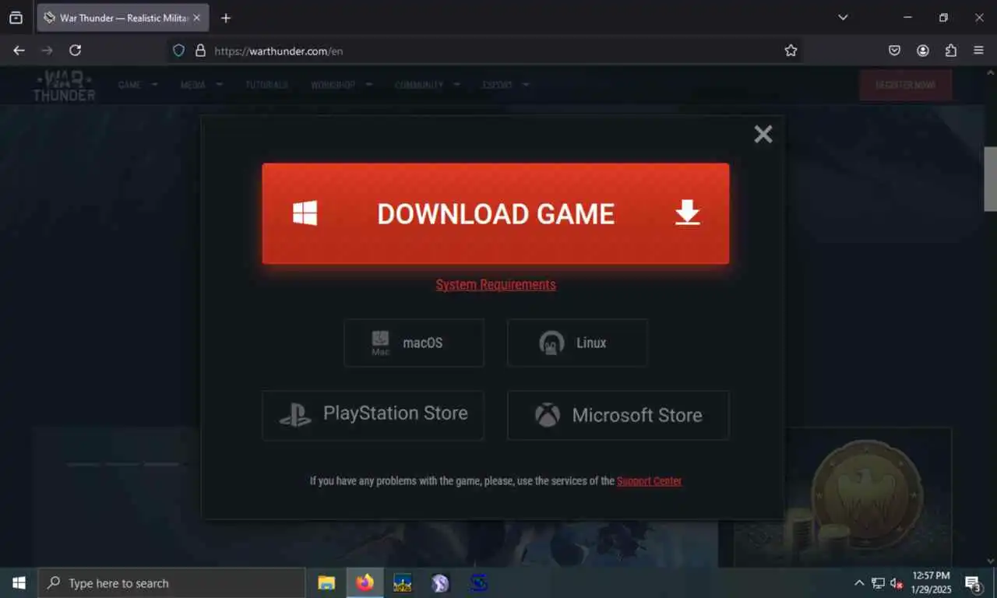Choose the macOS download option
This screenshot has height=598, width=997.
[x=414, y=343]
